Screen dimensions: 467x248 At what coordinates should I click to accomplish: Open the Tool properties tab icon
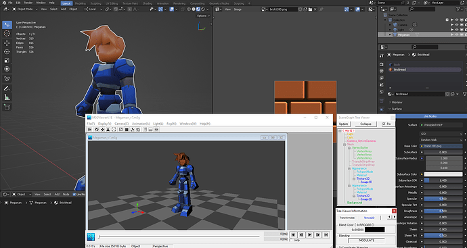382,55
